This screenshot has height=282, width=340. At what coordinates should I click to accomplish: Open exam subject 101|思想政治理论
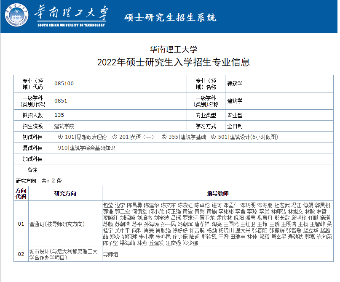86,137
